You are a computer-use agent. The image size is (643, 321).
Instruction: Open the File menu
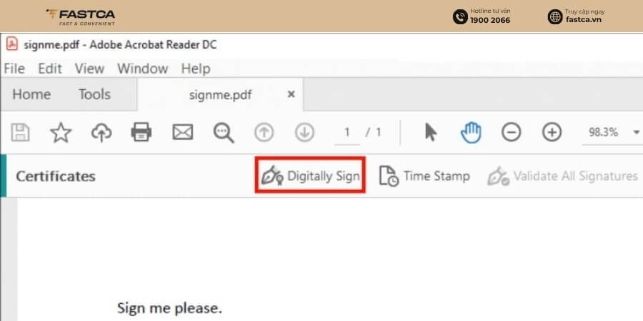point(14,68)
